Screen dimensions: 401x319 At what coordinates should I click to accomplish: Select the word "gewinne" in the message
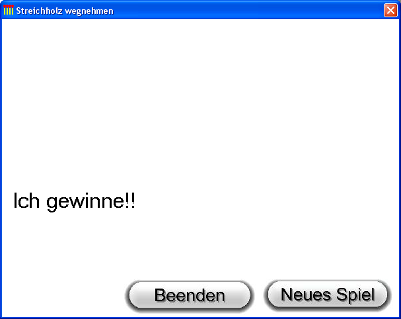click(x=85, y=203)
